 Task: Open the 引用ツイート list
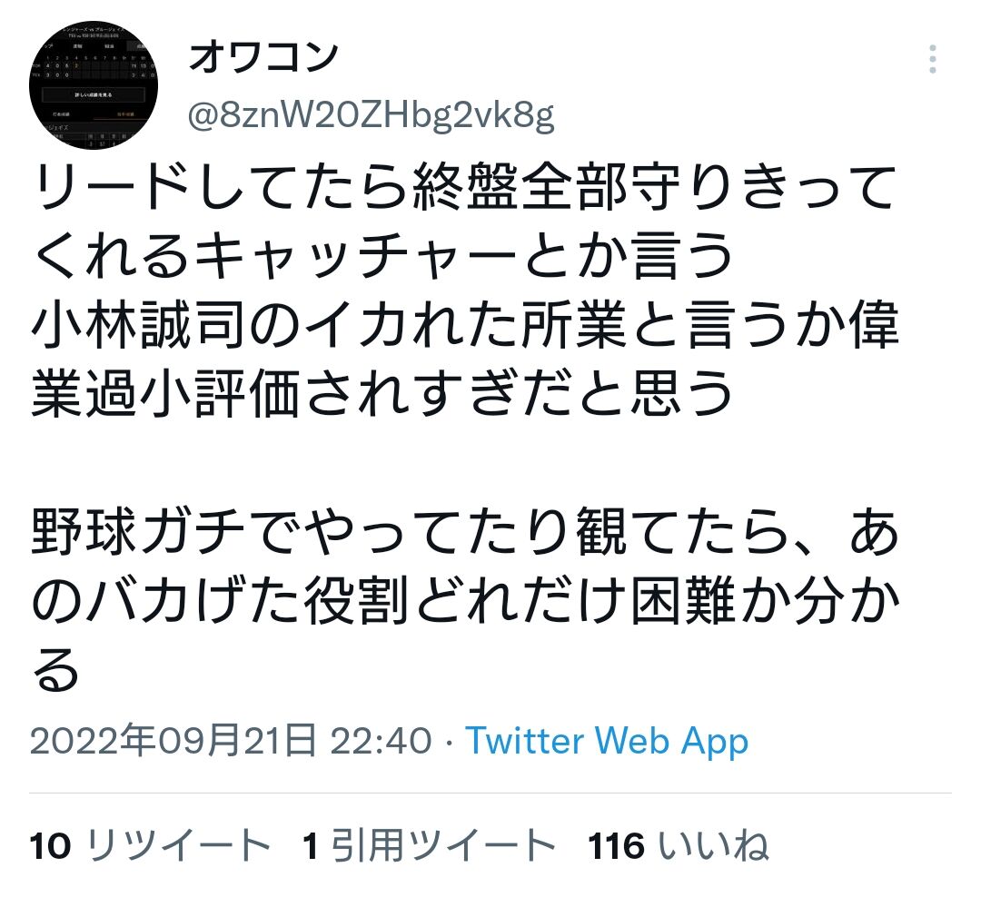point(443,846)
